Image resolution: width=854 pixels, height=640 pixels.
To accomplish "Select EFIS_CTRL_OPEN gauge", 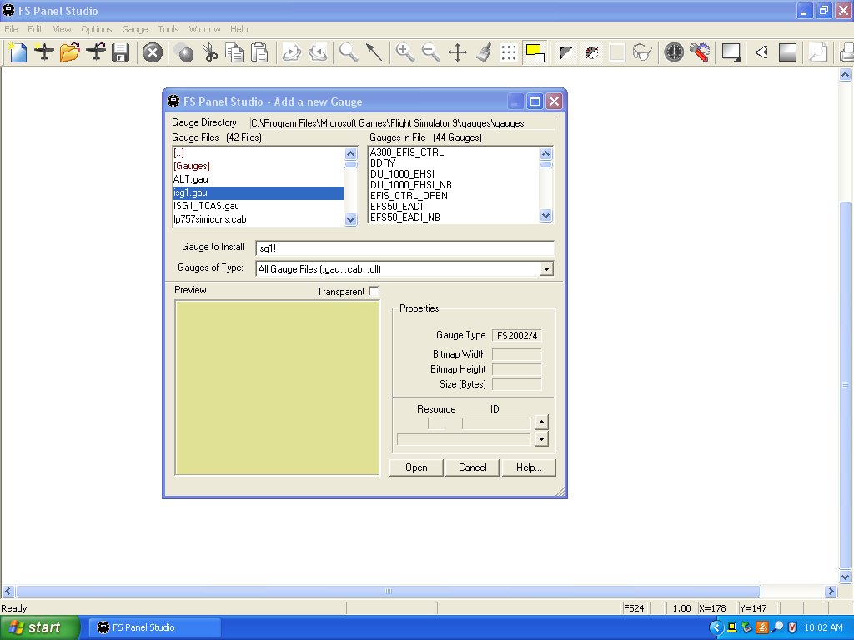I will (x=453, y=196).
